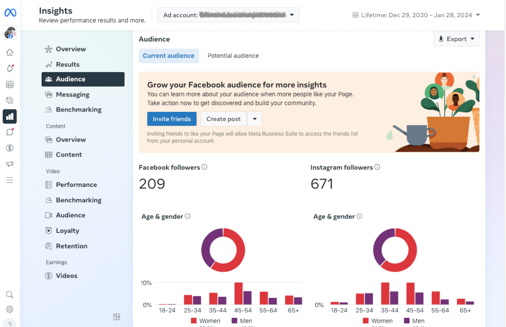Click the Meta logo in the top corner
This screenshot has width=506, height=327.
pos(10,12)
